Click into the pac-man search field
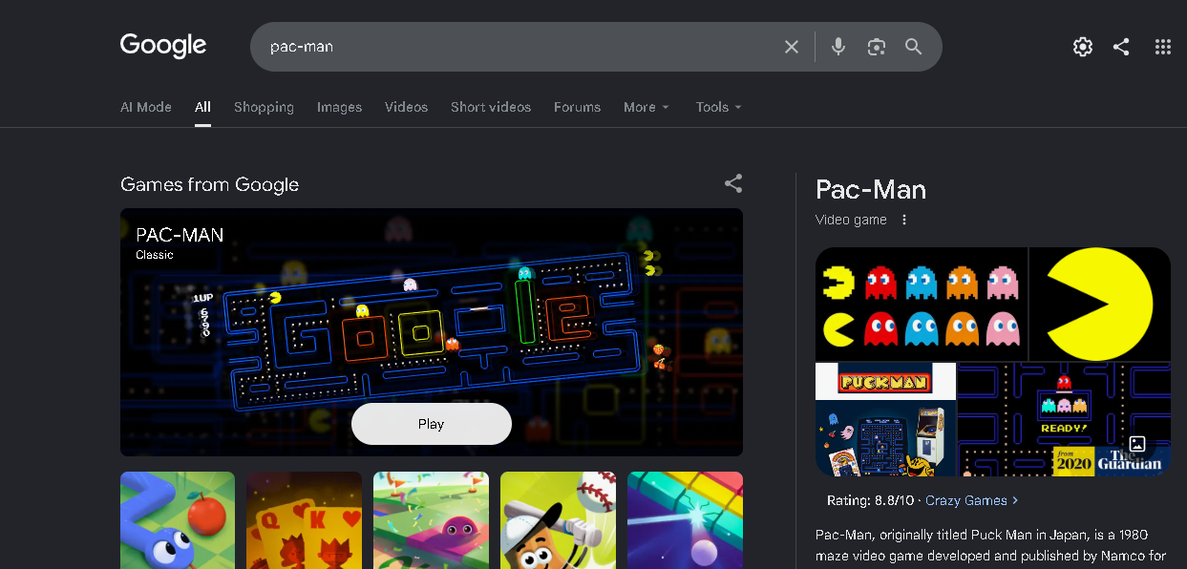 click(516, 47)
